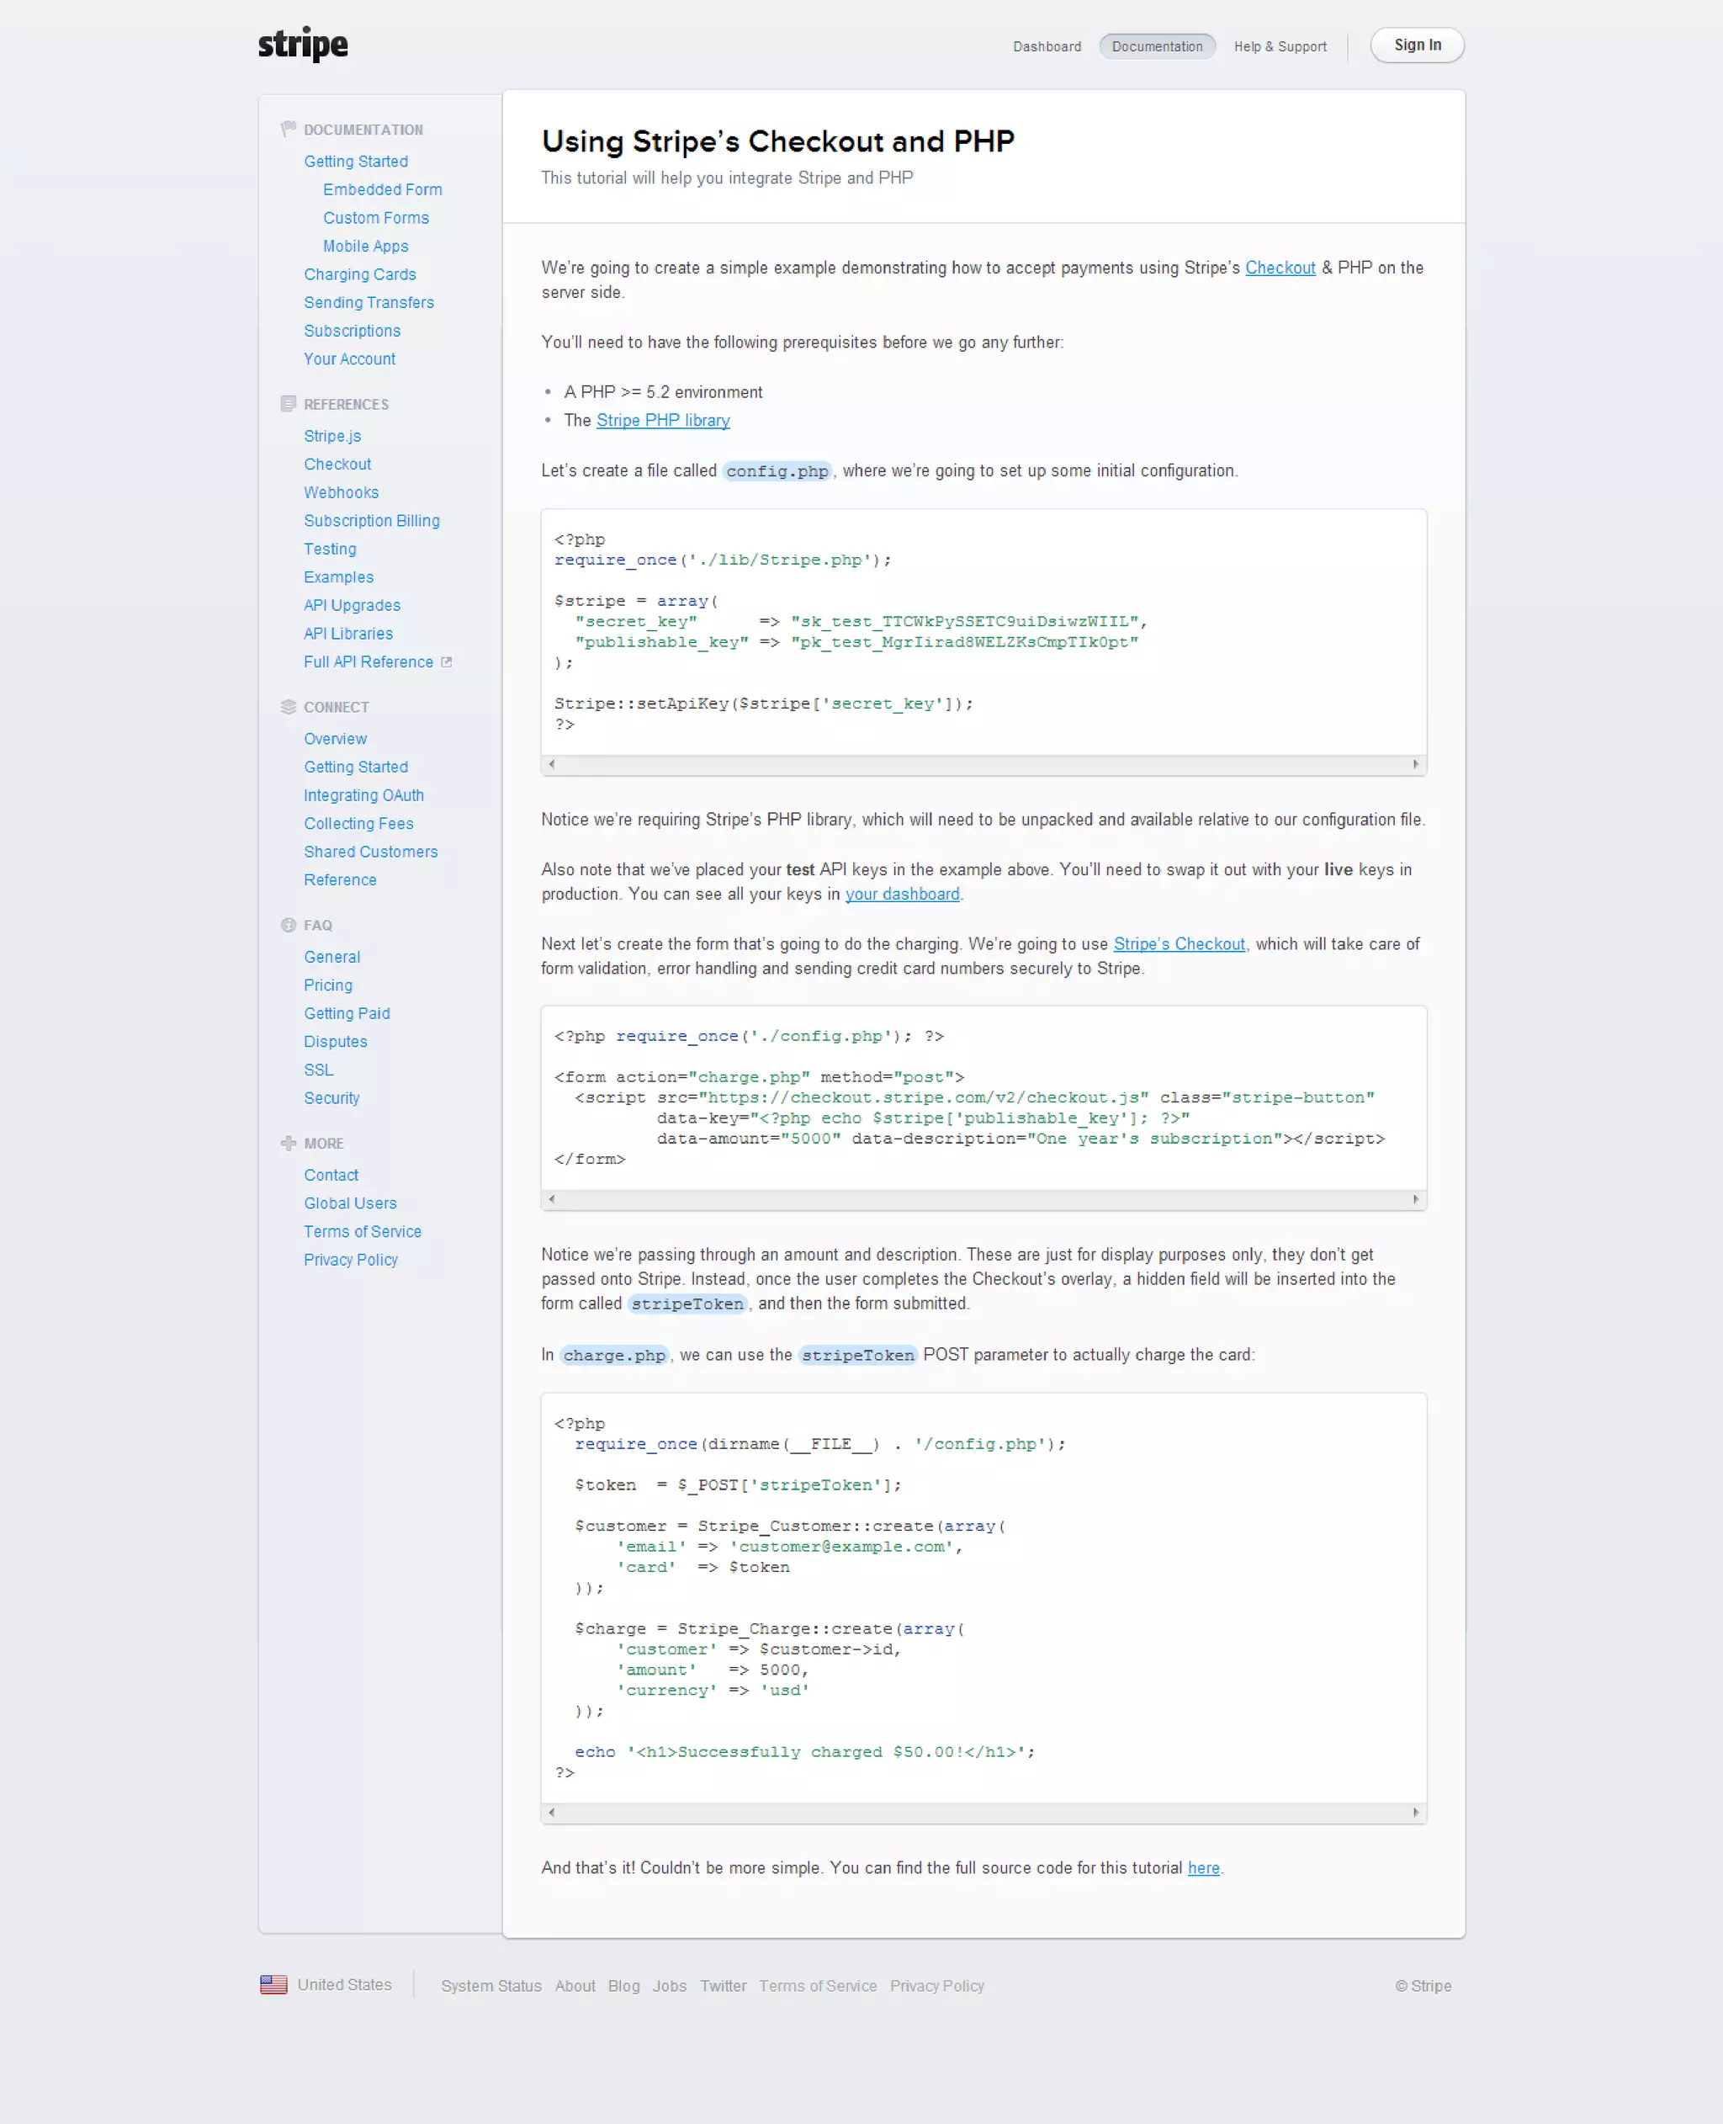Open sidebar Terms of Service
The height and width of the screenshot is (2124, 1723).
click(x=363, y=1233)
